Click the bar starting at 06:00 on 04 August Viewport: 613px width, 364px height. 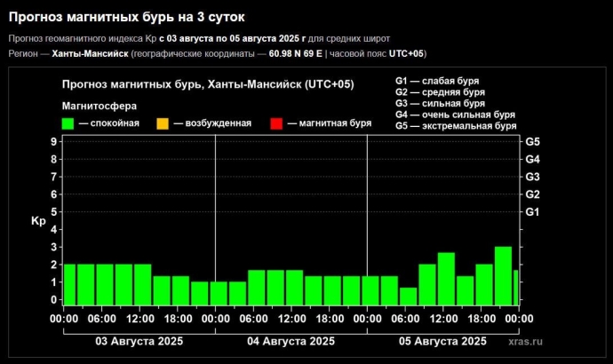click(257, 288)
